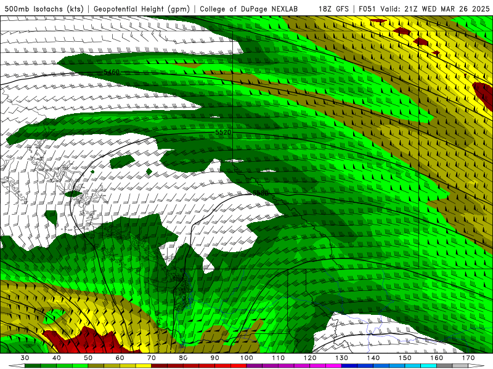Click the bright yellow 65-70 kt legend swatch
Image resolution: width=493 pixels, height=369 pixels.
click(144, 366)
